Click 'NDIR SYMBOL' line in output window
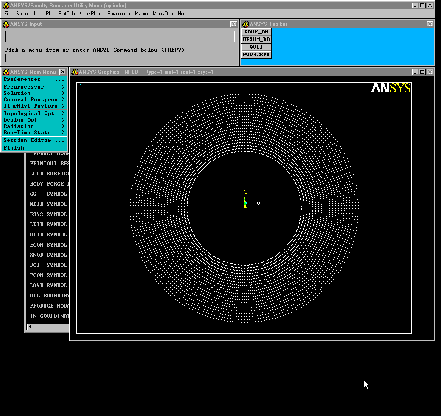The height and width of the screenshot is (416, 441). coord(48,204)
